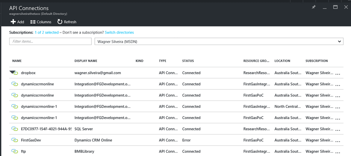Sort by the LOCATION column header
Image resolution: width=351 pixels, height=156 pixels.
point(282,61)
